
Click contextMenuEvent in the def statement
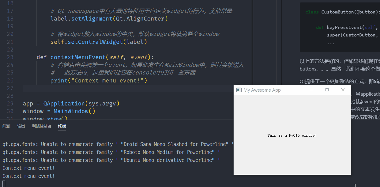coord(78,57)
